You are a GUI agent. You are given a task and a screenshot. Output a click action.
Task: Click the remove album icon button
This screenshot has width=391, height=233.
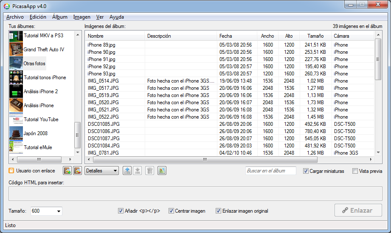(x=78, y=171)
